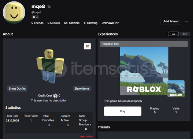Click the Robux icon next to Outfit Cost

[x=55, y=96]
